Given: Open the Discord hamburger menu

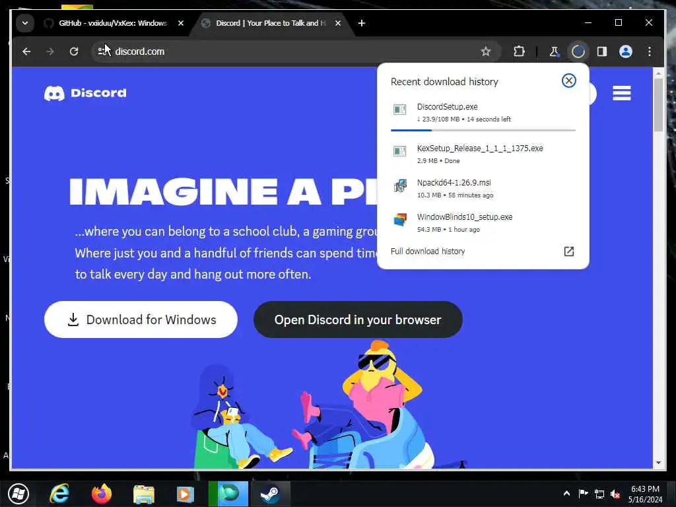Looking at the screenshot, I should (x=622, y=93).
